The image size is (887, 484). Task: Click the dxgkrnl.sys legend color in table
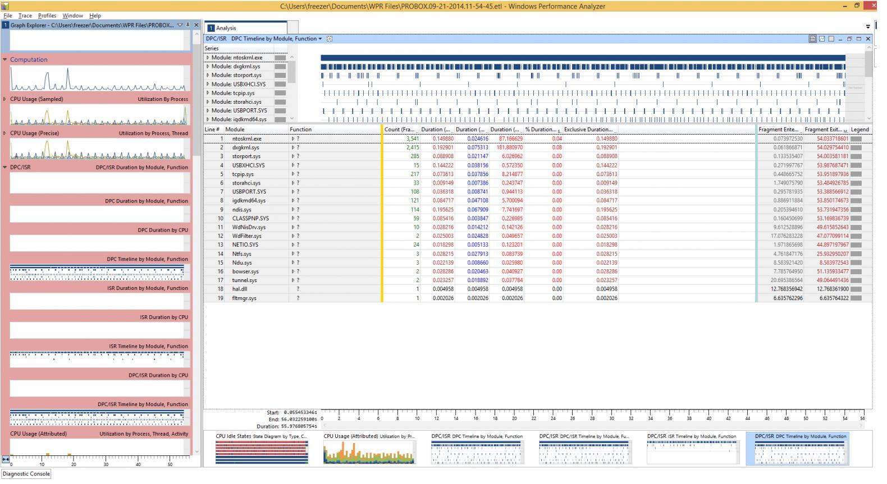coord(856,147)
